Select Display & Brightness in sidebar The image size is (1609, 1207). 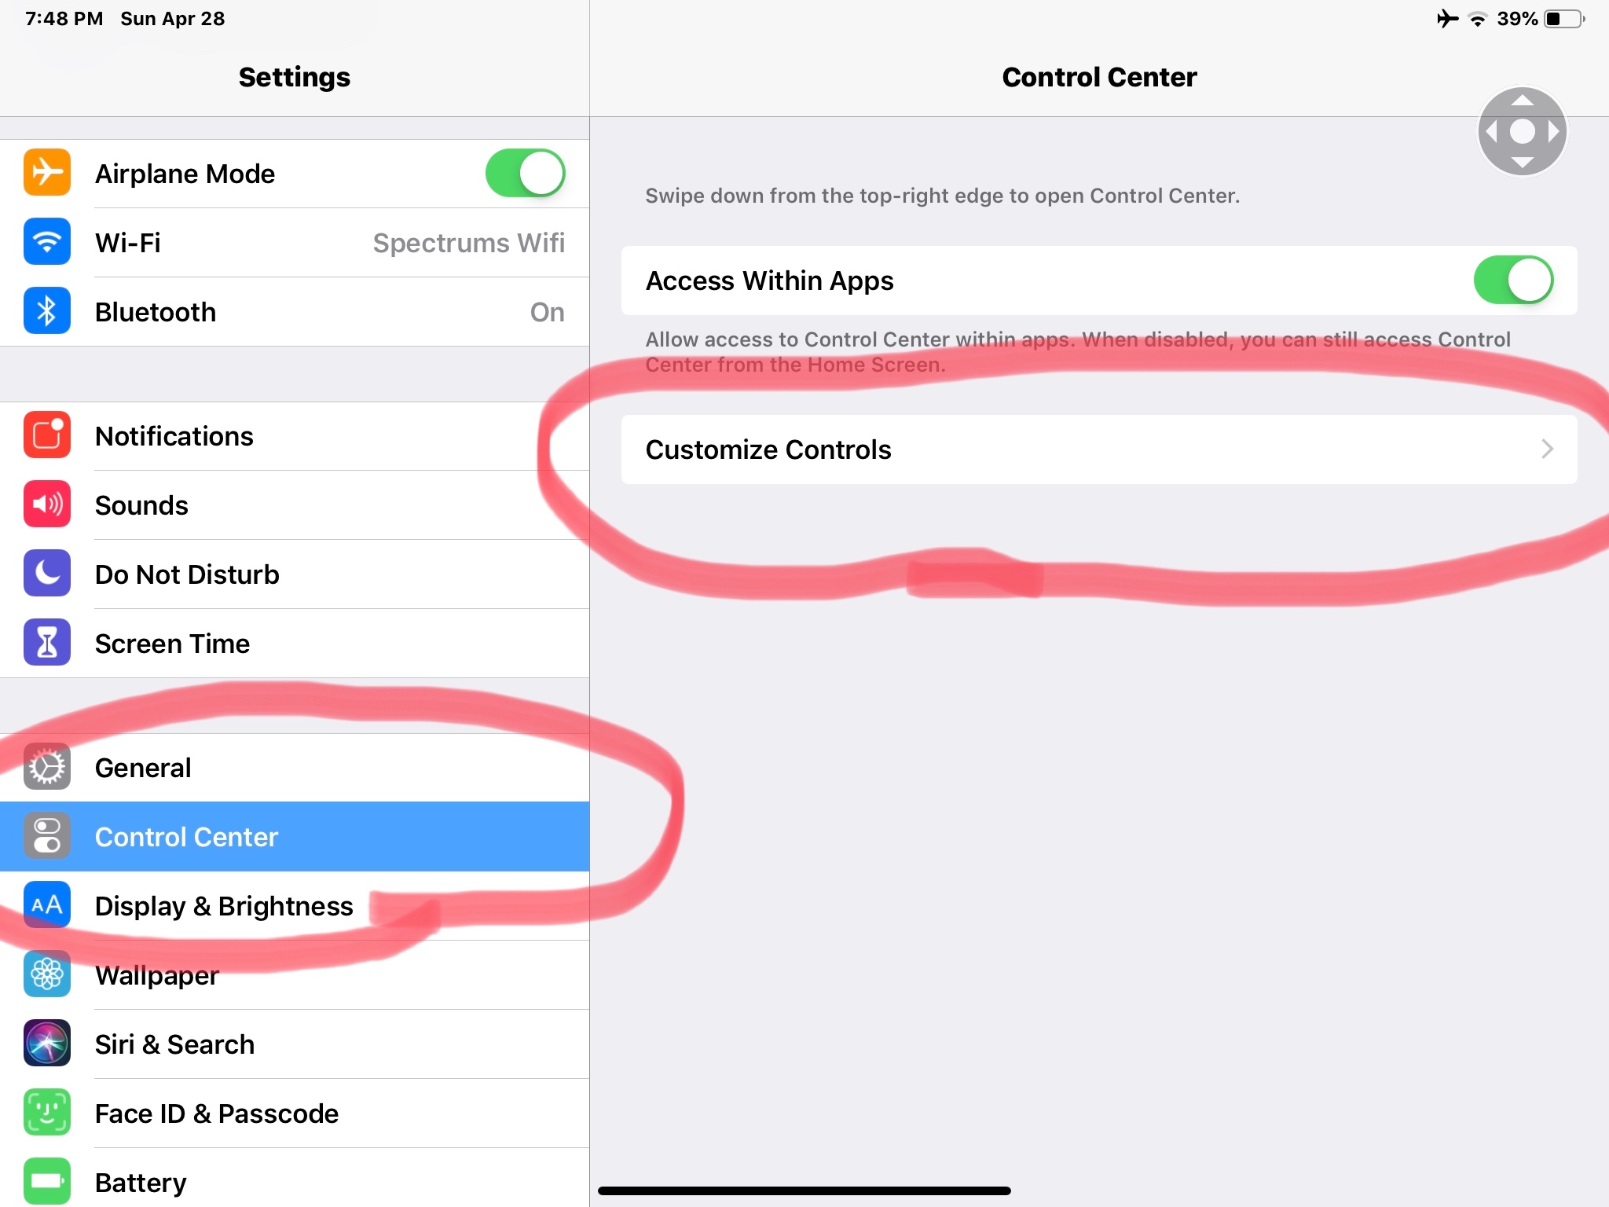[x=224, y=906]
